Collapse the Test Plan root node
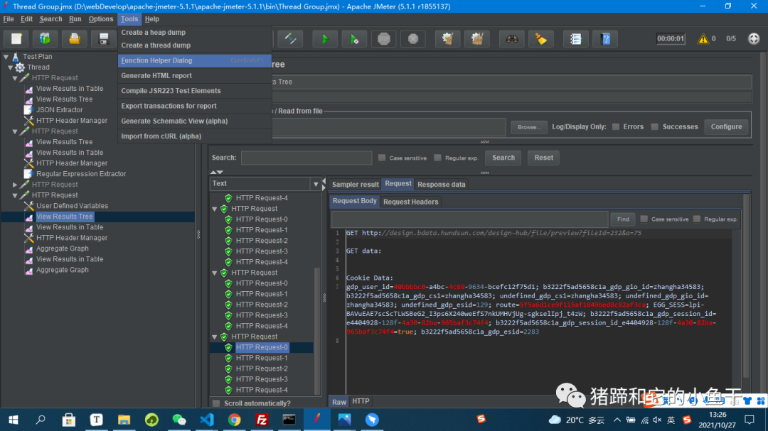The width and height of the screenshot is (768, 431). [x=6, y=57]
